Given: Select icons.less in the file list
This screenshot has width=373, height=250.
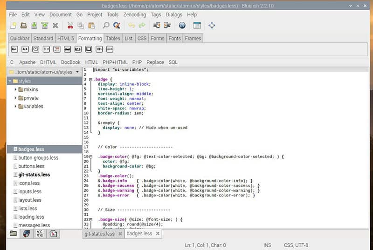Looking at the screenshot, I should pyautogui.click(x=44, y=183).
